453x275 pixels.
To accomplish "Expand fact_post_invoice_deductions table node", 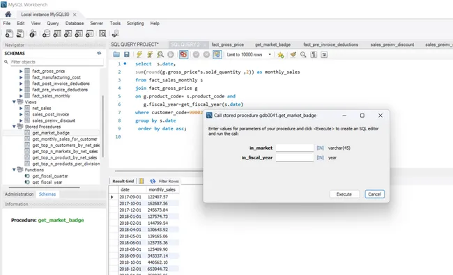I will point(21,84).
